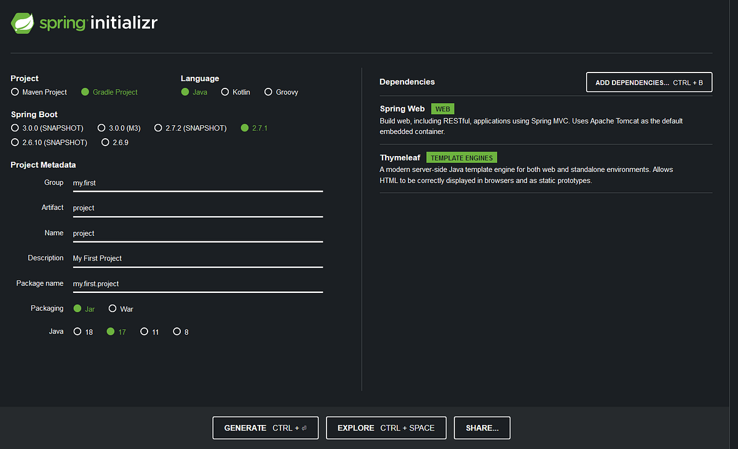Click the Packaging label
738x449 pixels.
(x=47, y=308)
